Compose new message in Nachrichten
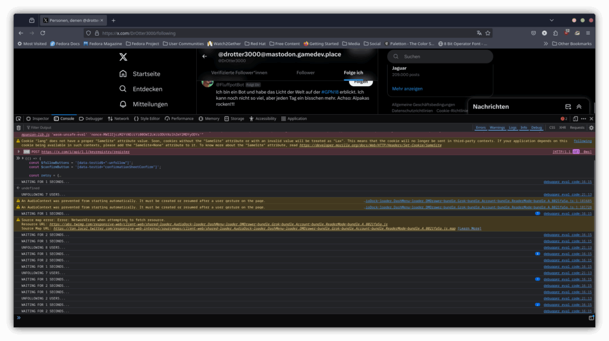 [x=568, y=107]
